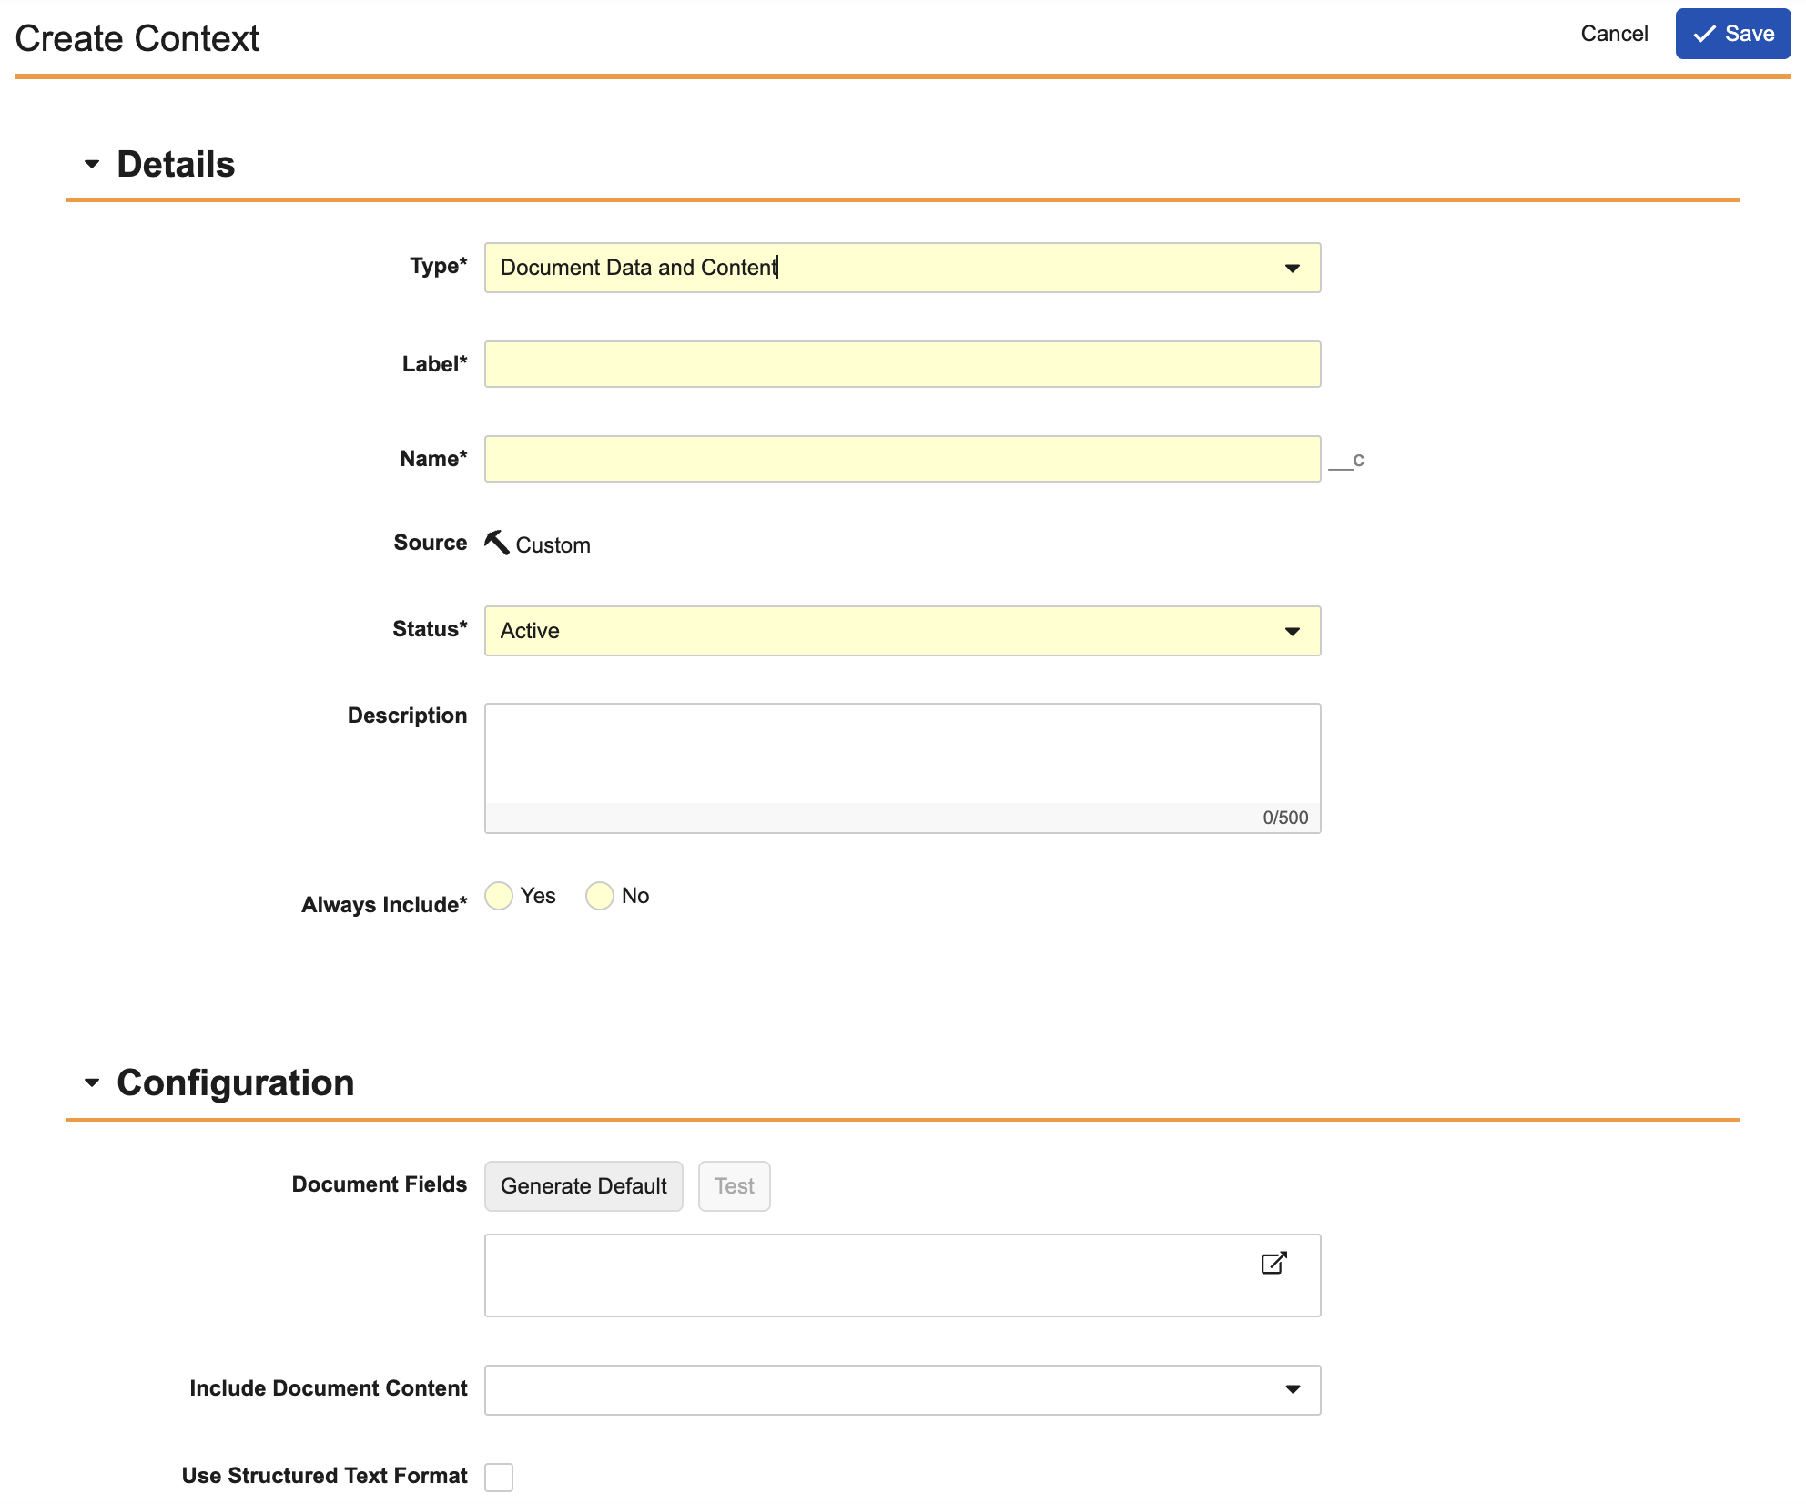Open the Type dropdown arrow
This screenshot has height=1504, width=1806.
pos(1292,268)
